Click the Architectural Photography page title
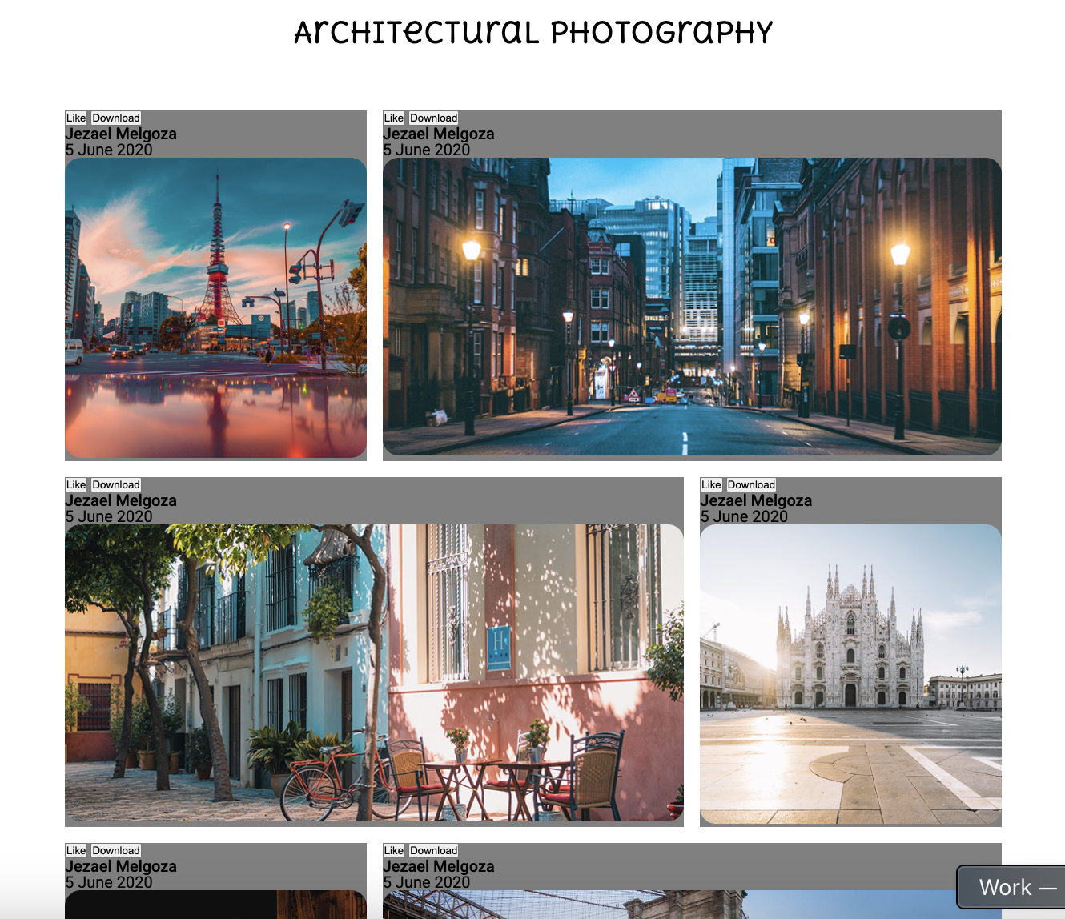The image size is (1065, 919). [533, 33]
